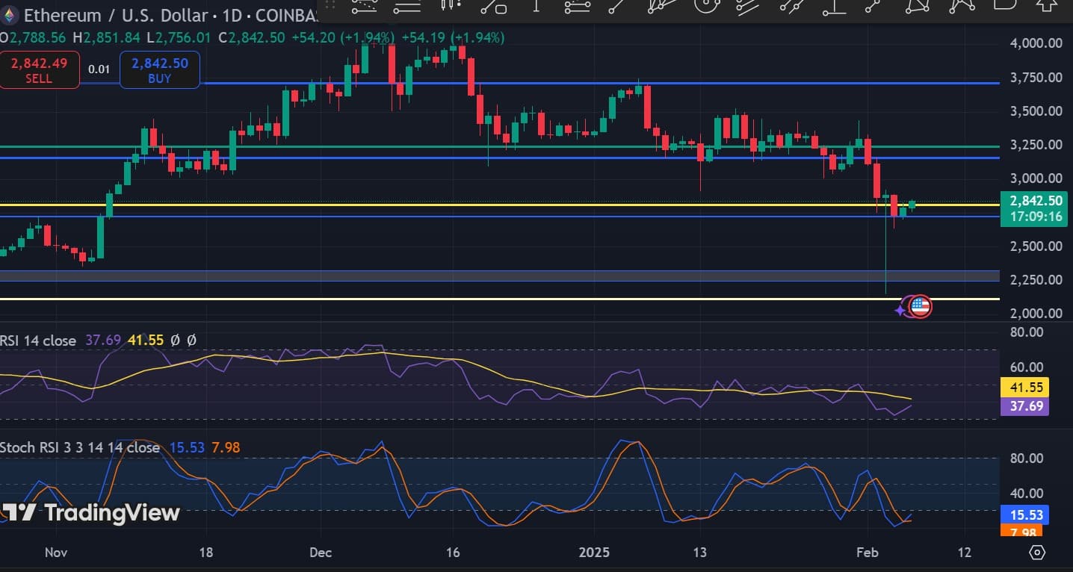Pick the parallel diagonal lines tool
Viewport: 1073px width, 572px height.
(748, 6)
